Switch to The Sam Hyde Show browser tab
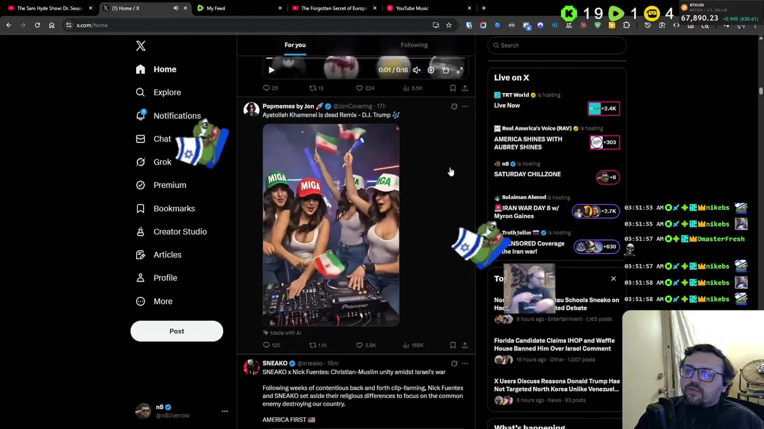764x429 pixels. pos(50,8)
